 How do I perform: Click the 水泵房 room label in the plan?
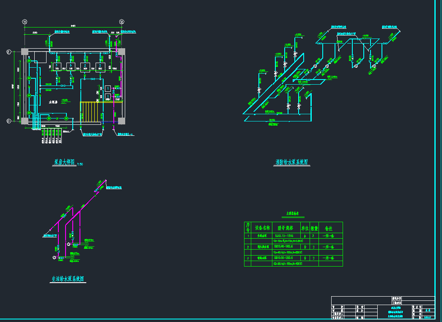coord(53,102)
